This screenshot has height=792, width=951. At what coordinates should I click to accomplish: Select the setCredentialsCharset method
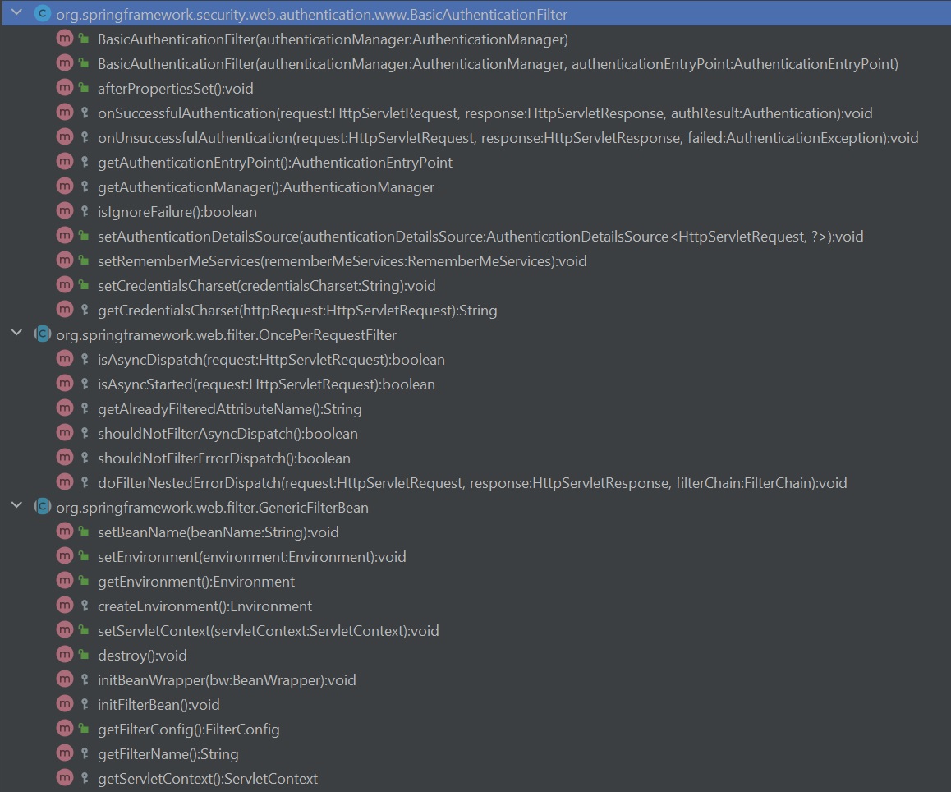coord(266,286)
